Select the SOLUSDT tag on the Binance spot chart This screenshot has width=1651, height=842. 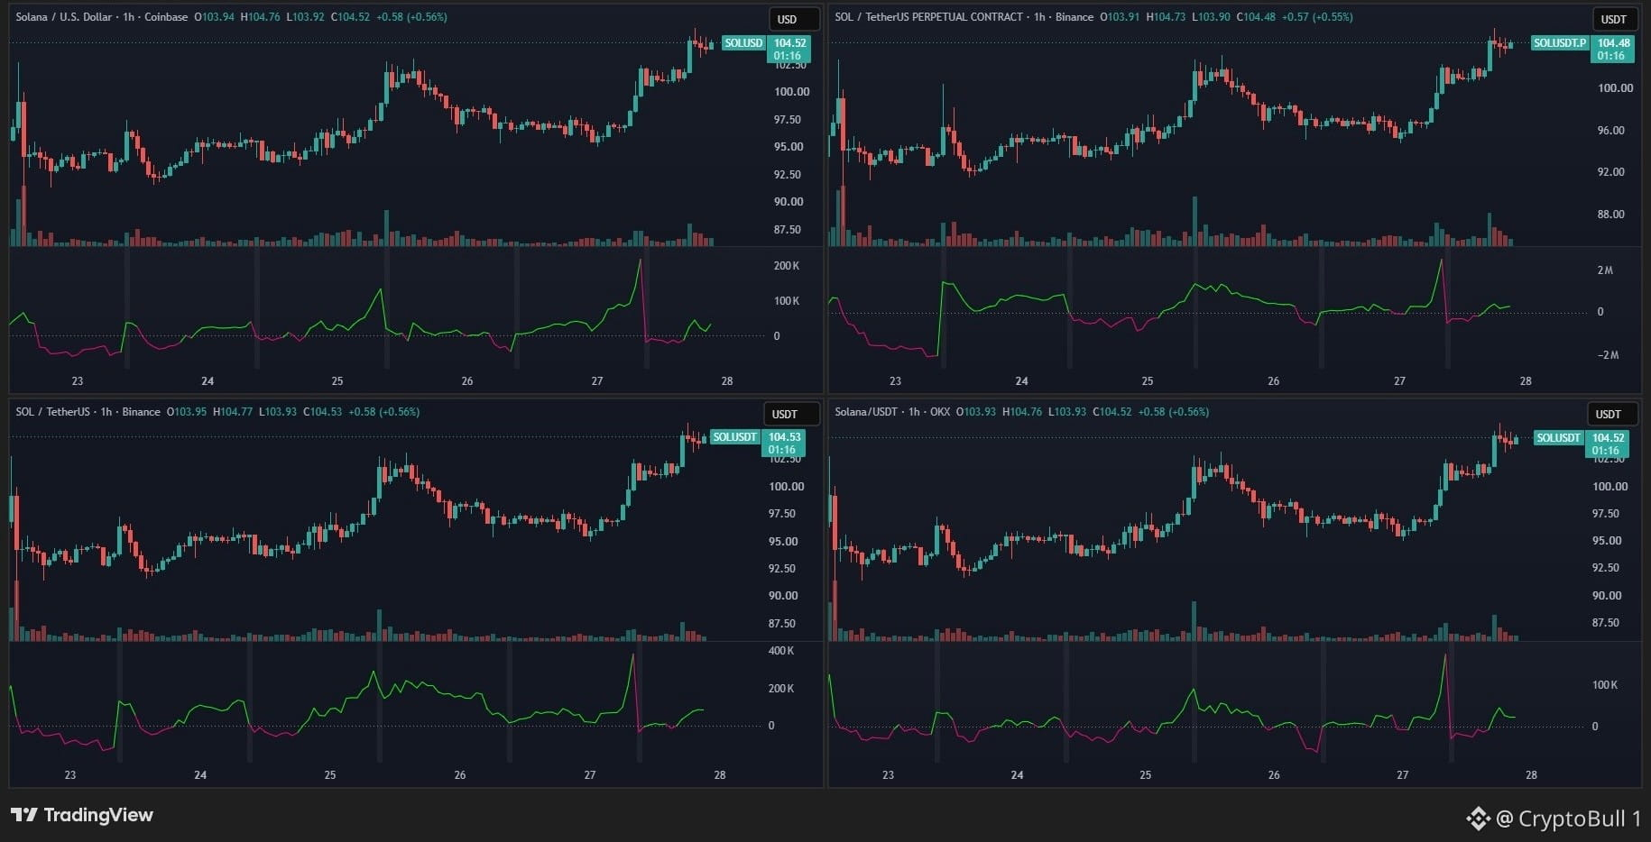[x=734, y=437]
